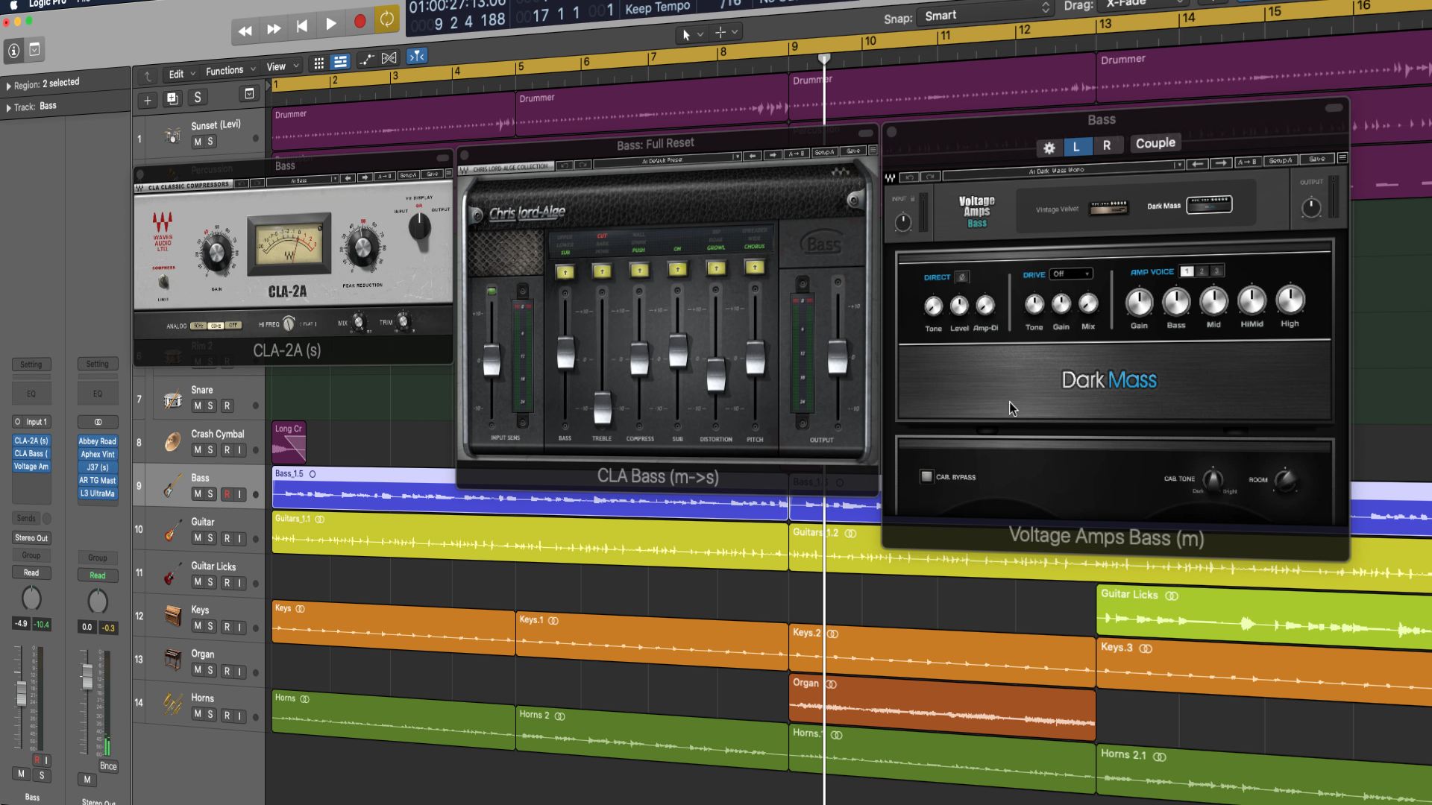The width and height of the screenshot is (1432, 805).
Task: Select the Guitar Licks track icon
Action: 172,575
